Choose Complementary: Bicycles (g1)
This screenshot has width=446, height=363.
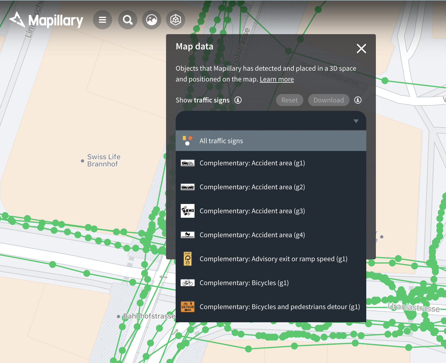(x=271, y=283)
